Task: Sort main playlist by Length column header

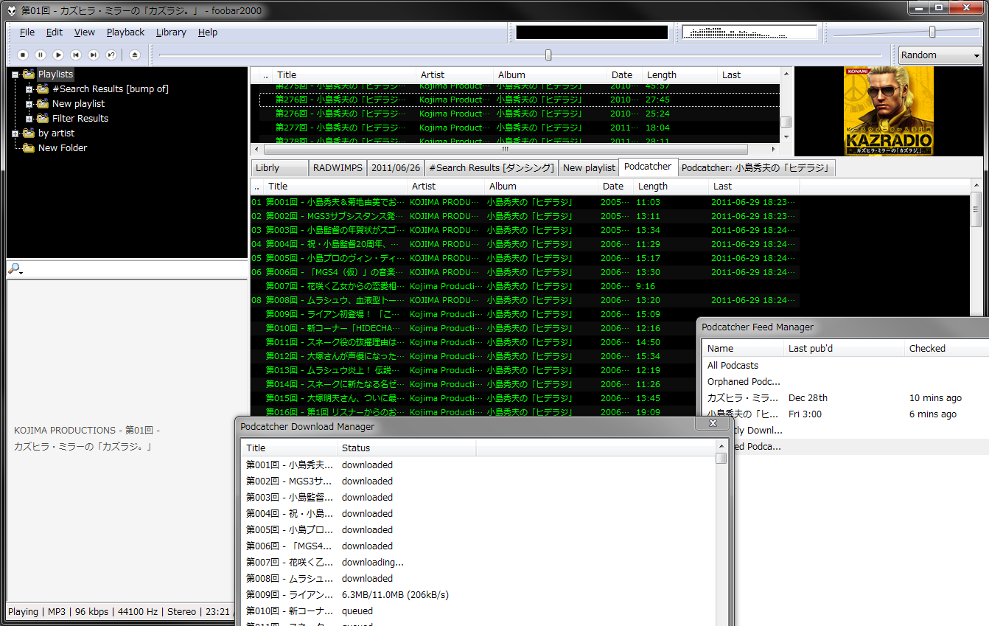Action: pyautogui.click(x=671, y=187)
